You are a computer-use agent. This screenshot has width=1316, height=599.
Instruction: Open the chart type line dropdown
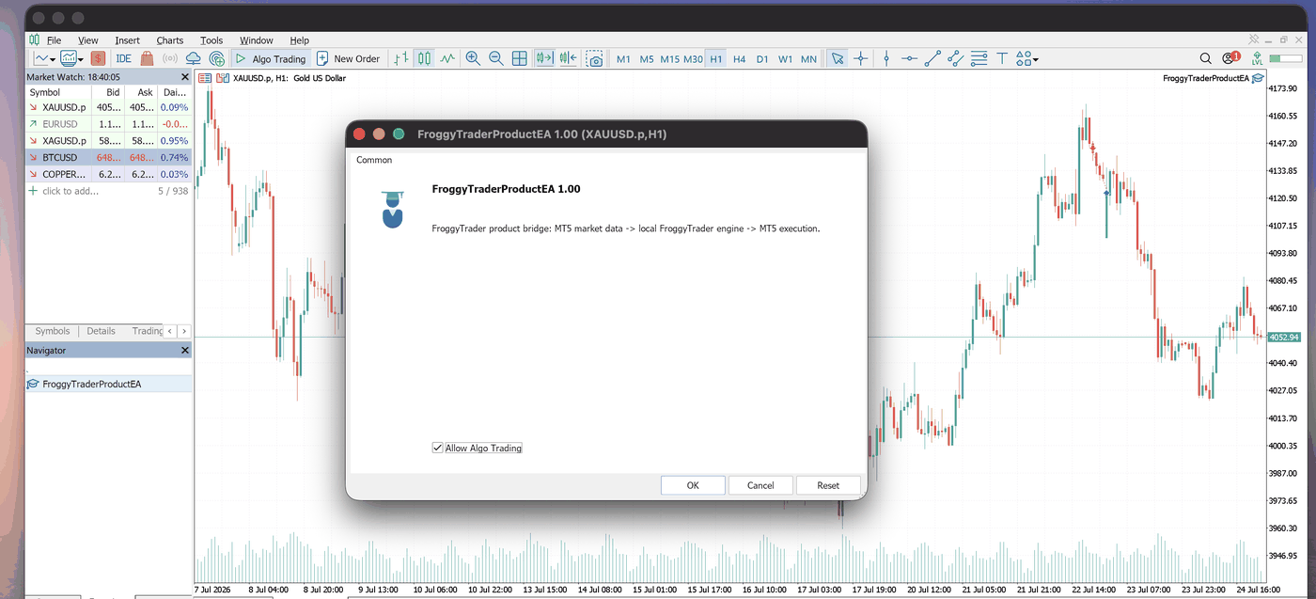45,58
